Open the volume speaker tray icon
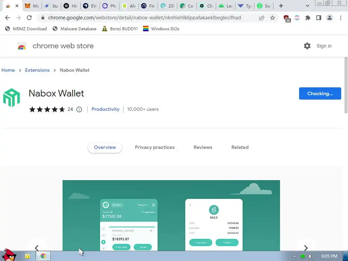The image size is (348, 261). click(x=311, y=256)
